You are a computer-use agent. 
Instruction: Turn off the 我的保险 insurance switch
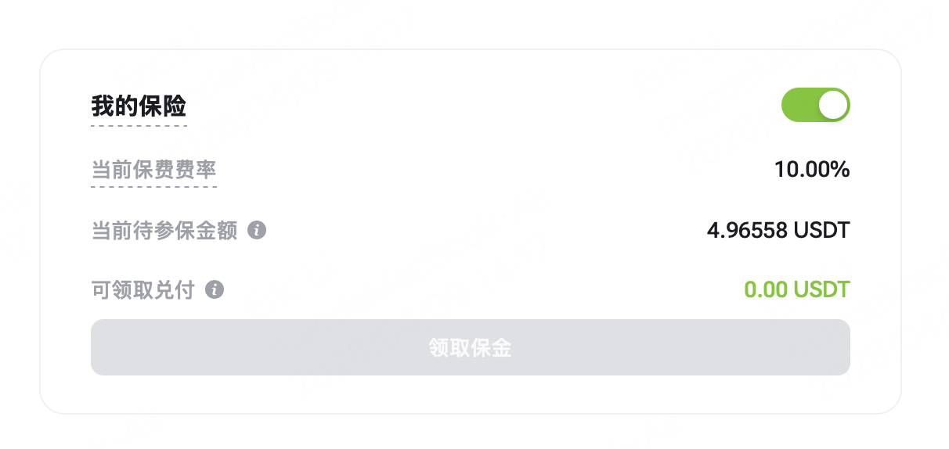pyautogui.click(x=815, y=105)
